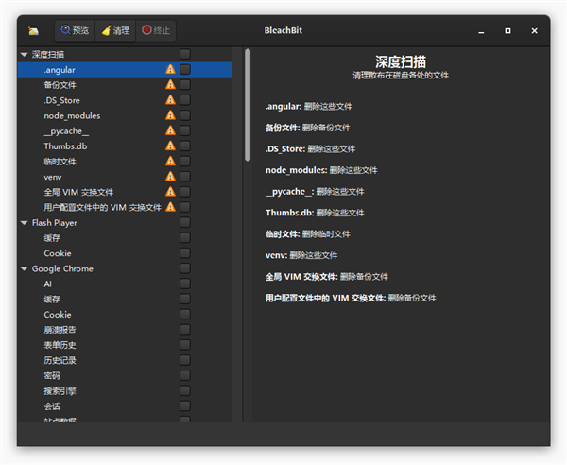This screenshot has width=567, height=465.
Task: Click the 终止 abort button
Action: coord(156,30)
